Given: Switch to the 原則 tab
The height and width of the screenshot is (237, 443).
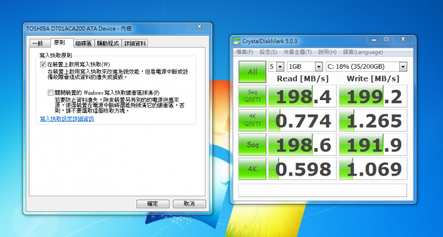Looking at the screenshot, I should (59, 42).
